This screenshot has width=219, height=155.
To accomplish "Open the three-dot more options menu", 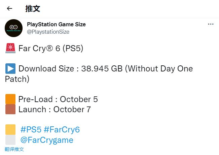I will coord(211,24).
